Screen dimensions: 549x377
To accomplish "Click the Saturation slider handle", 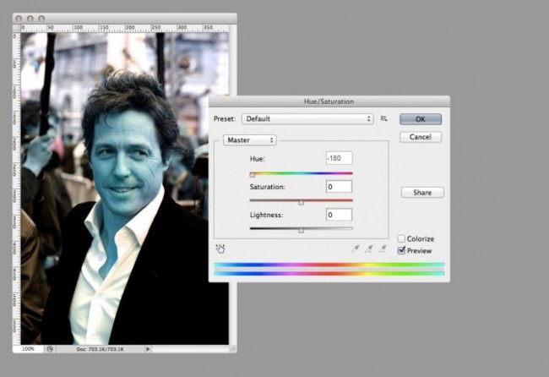I will coord(302,203).
